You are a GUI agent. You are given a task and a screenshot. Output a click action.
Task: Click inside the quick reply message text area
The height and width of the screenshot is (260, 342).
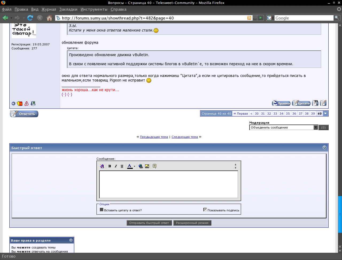(x=168, y=184)
